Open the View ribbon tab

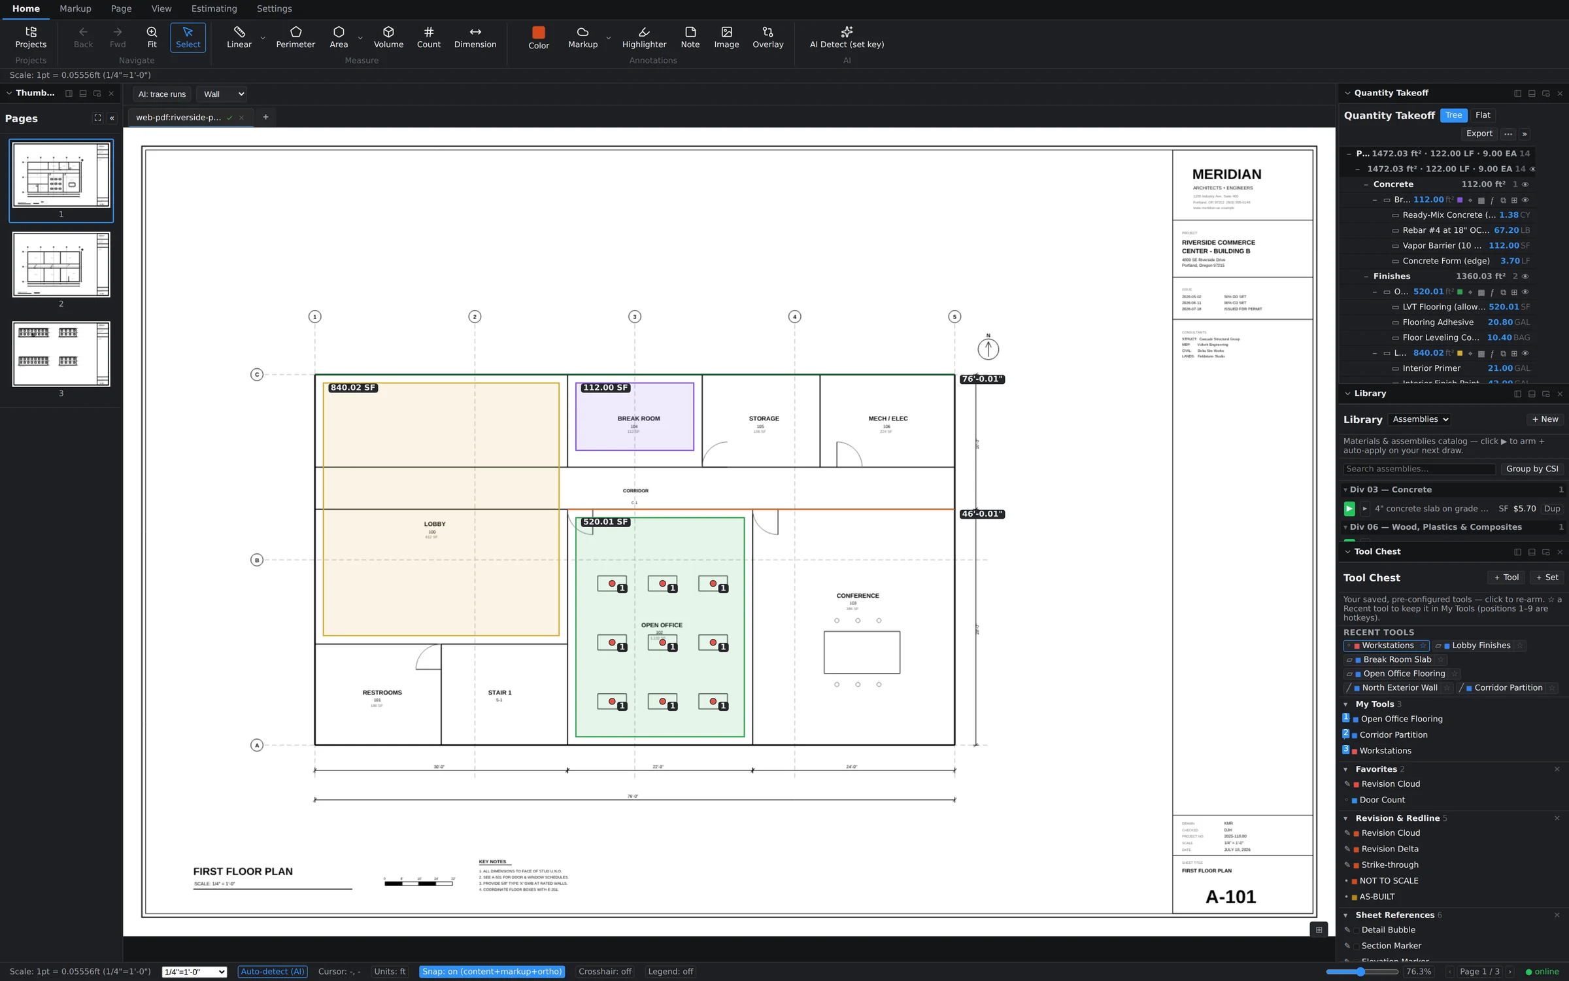point(161,9)
